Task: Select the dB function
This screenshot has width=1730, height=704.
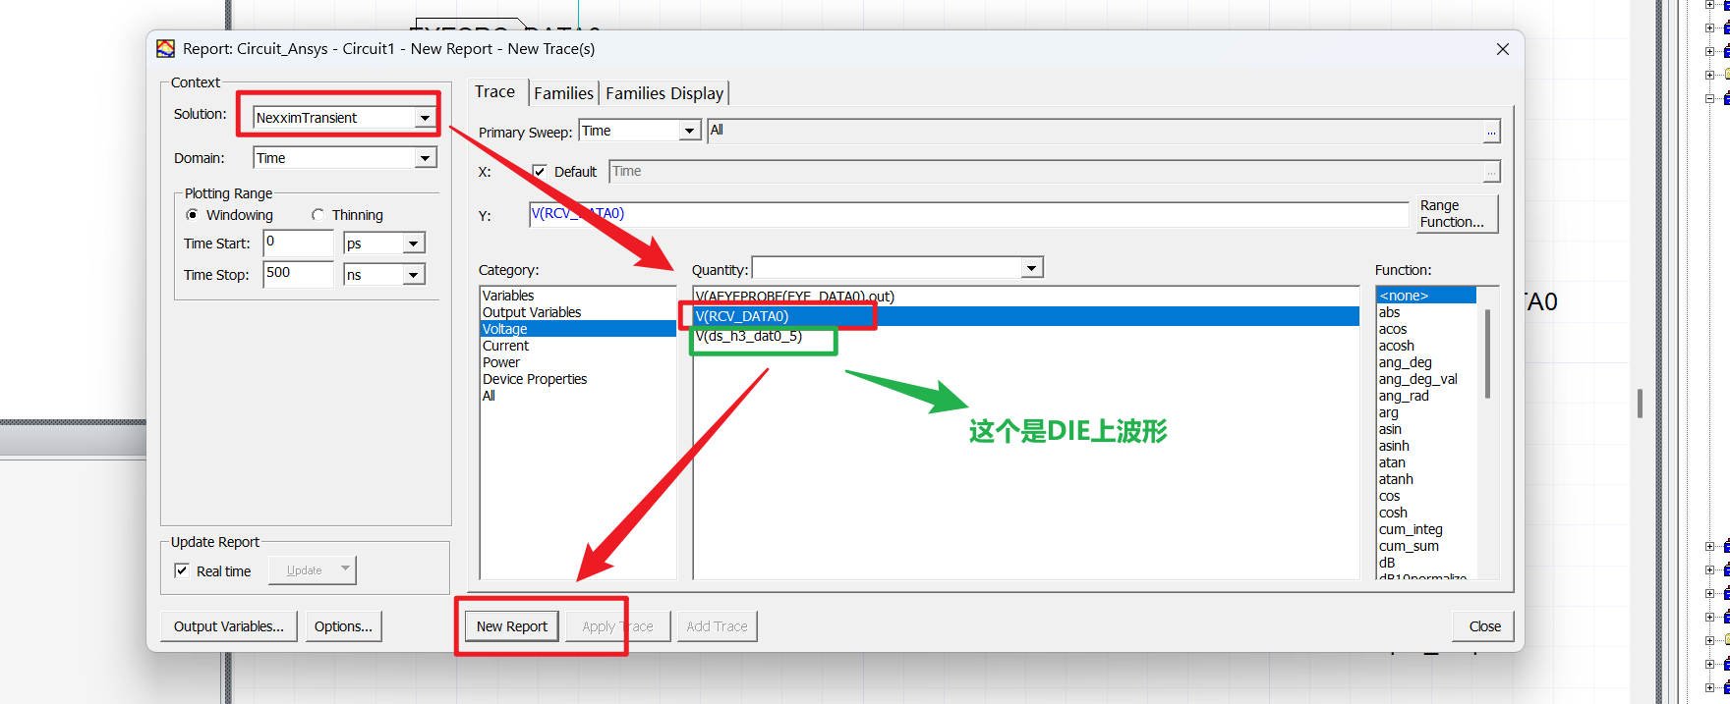Action: (1425, 563)
